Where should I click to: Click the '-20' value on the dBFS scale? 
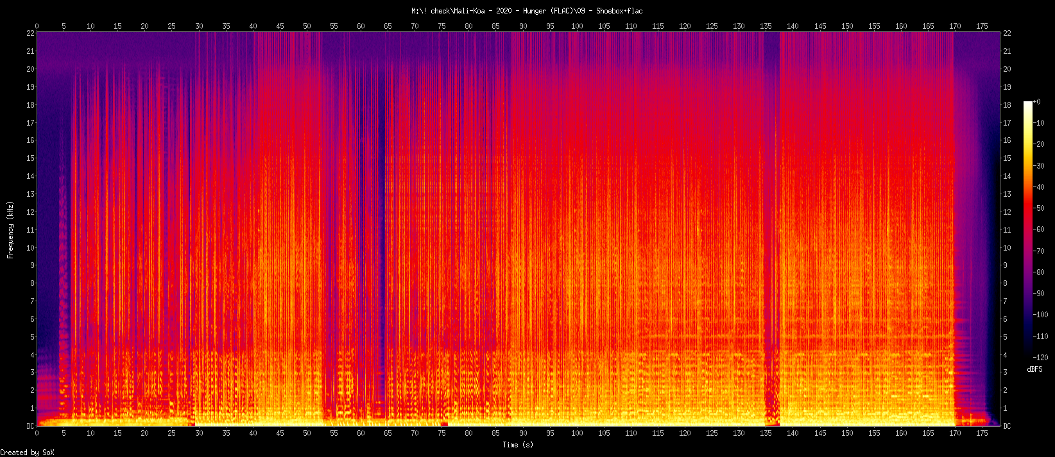tap(1038, 144)
